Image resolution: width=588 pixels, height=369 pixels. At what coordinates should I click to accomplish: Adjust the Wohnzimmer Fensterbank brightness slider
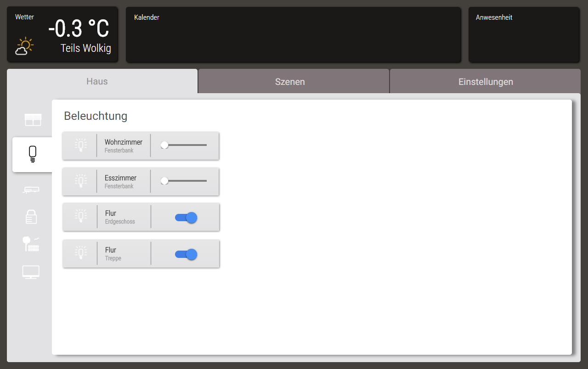(x=184, y=145)
